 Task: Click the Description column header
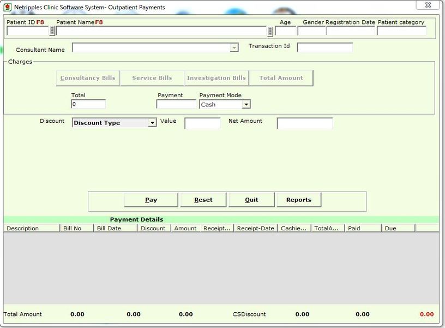(x=32, y=228)
